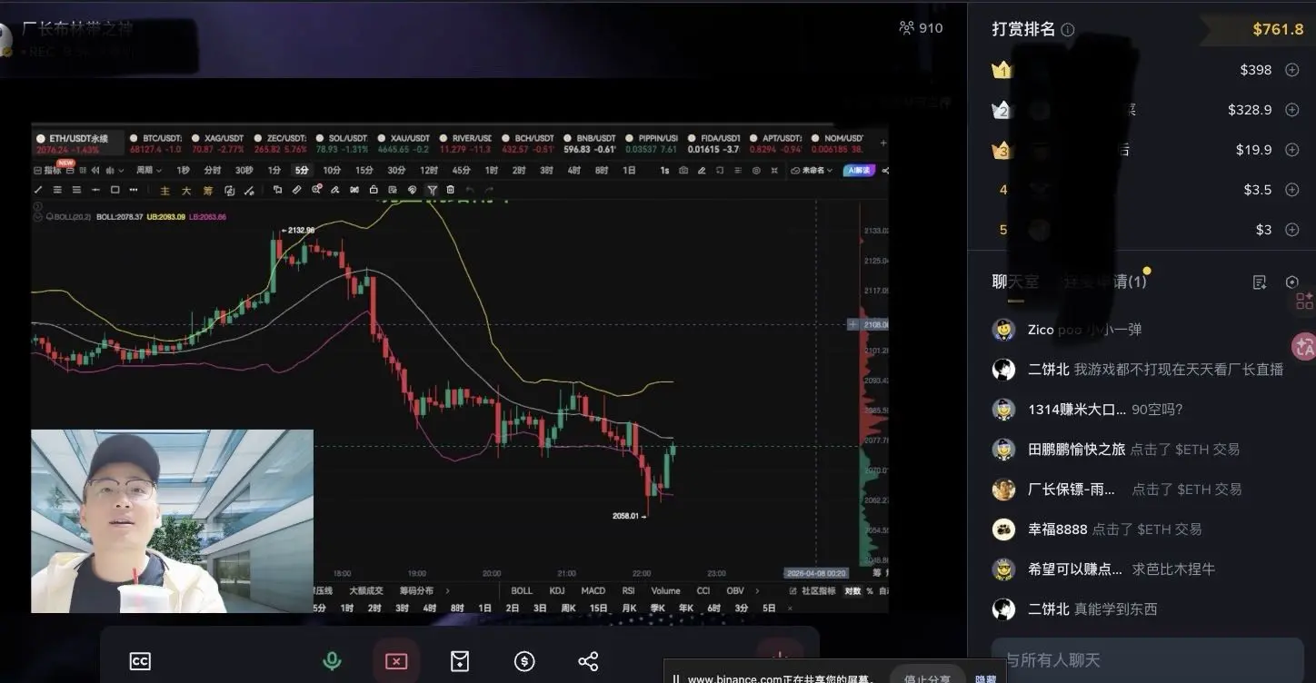The image size is (1316, 683).
Task: Click the $ETH link in 幸福8888's message
Action: [x=1153, y=529]
